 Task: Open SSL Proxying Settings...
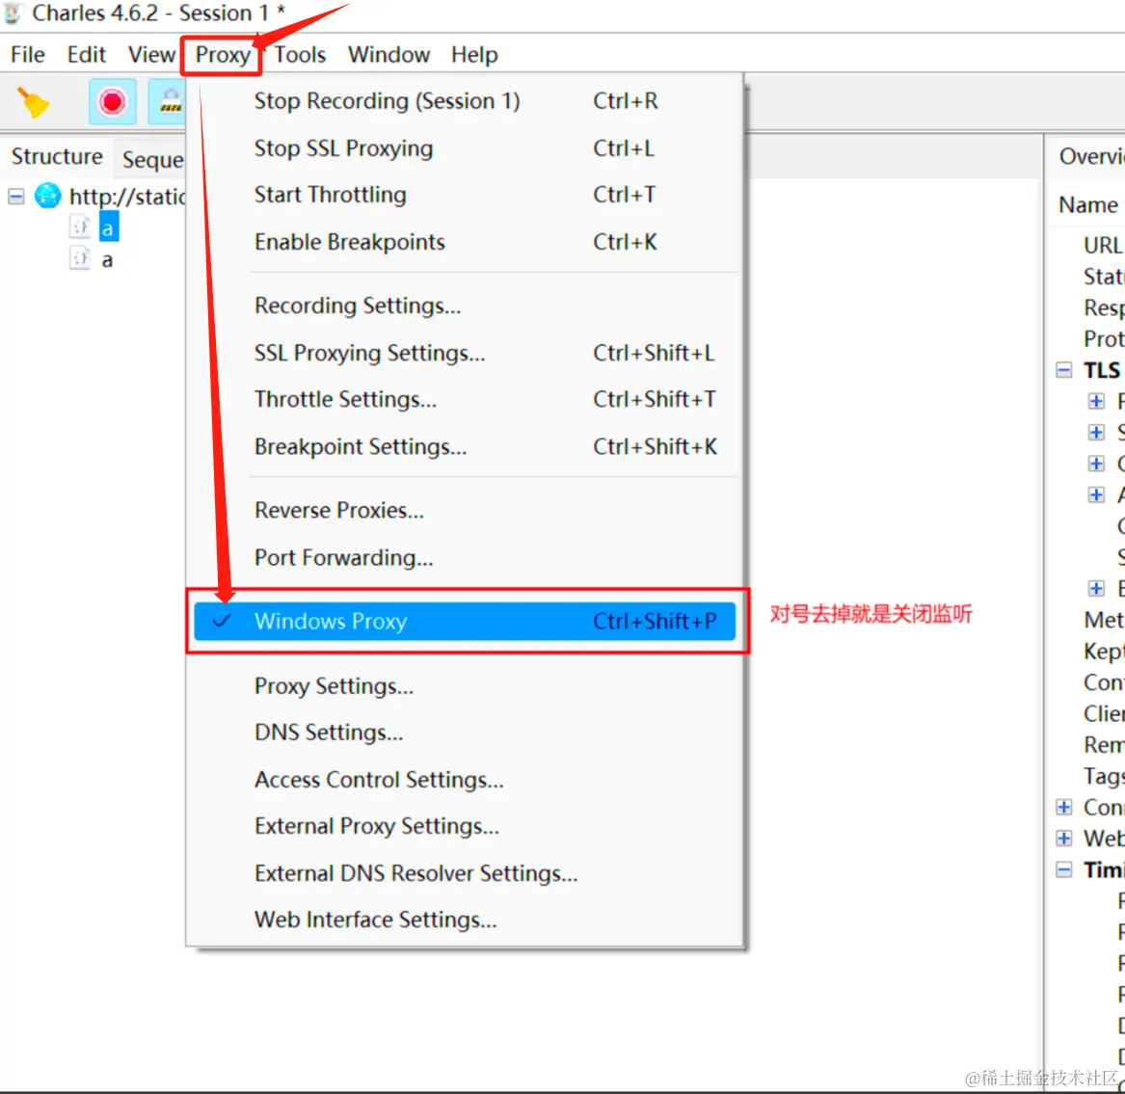465,353
